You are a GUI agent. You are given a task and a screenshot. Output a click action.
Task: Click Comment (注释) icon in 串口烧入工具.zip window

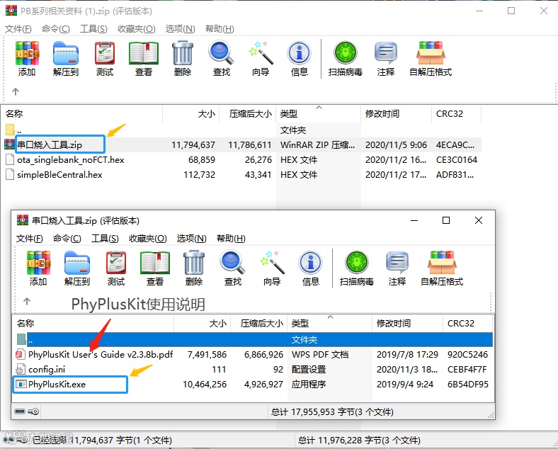(397, 268)
